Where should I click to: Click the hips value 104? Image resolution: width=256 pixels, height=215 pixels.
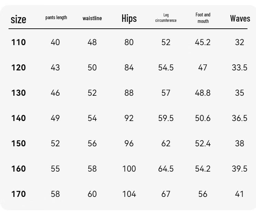pyautogui.click(x=129, y=194)
